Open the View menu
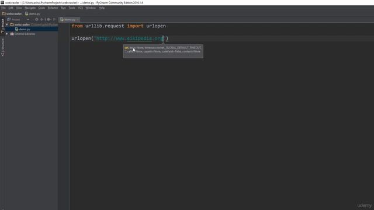 (x=19, y=8)
